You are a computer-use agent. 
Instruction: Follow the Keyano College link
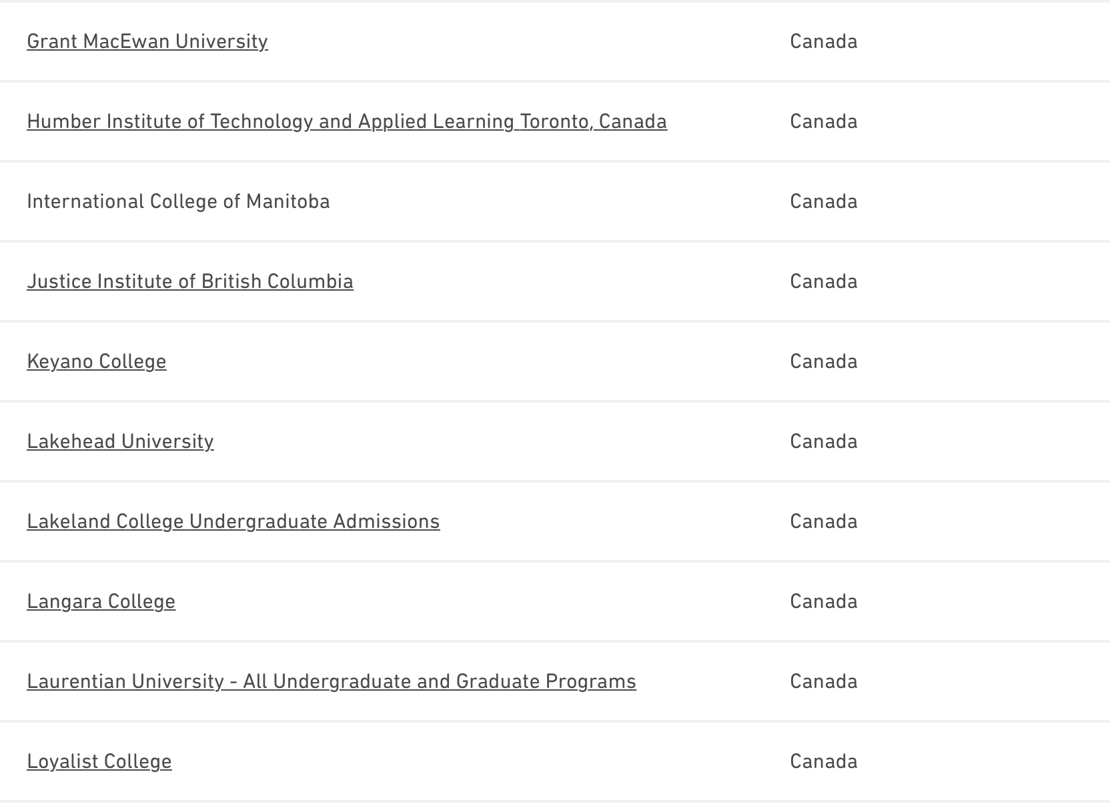96,361
